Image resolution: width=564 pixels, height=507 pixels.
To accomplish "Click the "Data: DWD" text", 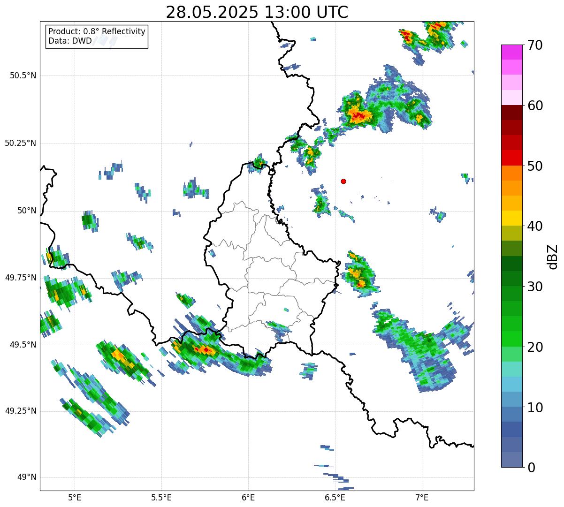I will pyautogui.click(x=70, y=41).
